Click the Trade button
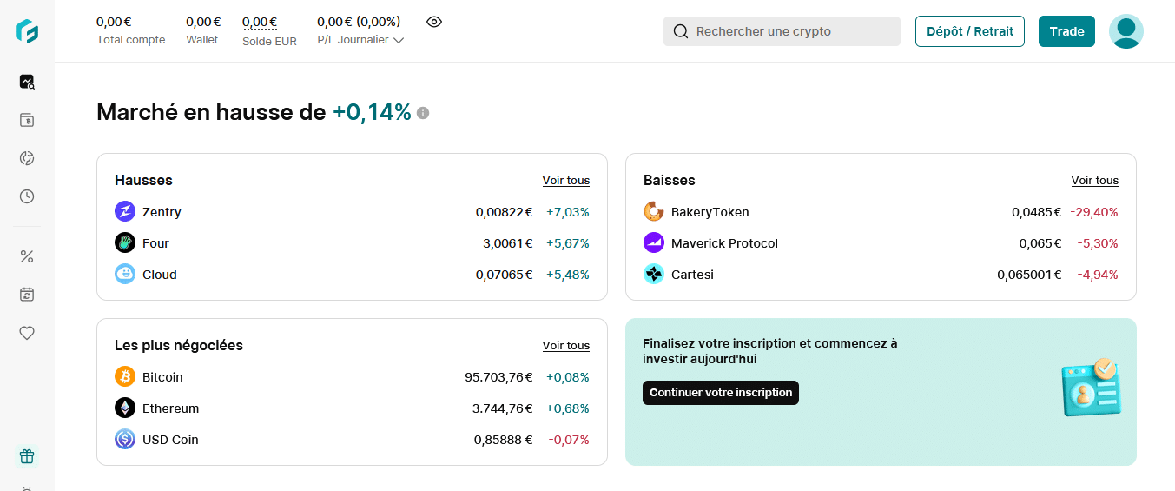 tap(1066, 31)
